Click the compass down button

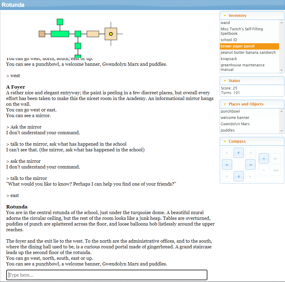[264, 170]
